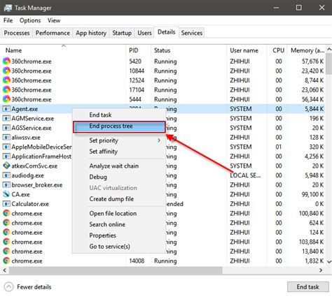This screenshot has height=299, width=332.
Task: Click chrome.exe icon with PID 14008
Action: [6, 261]
